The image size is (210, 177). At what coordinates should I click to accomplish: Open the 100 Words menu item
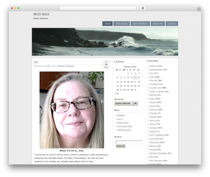(x=121, y=24)
